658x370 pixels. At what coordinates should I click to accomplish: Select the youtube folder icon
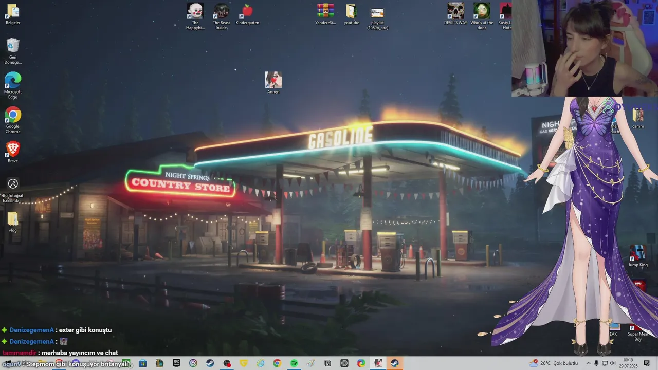[352, 14]
